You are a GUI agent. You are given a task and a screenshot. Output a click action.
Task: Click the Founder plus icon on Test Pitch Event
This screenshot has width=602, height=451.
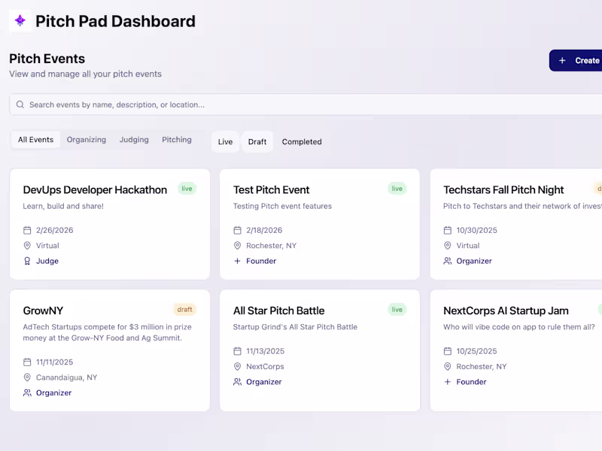[x=237, y=261]
